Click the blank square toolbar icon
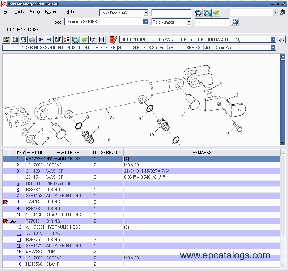 point(102,39)
